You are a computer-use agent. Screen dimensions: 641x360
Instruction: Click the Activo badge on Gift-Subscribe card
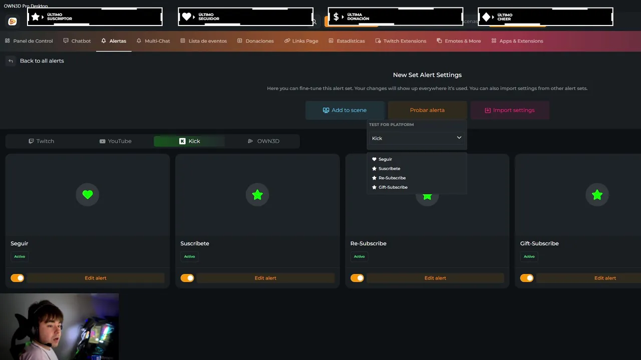[529, 256]
